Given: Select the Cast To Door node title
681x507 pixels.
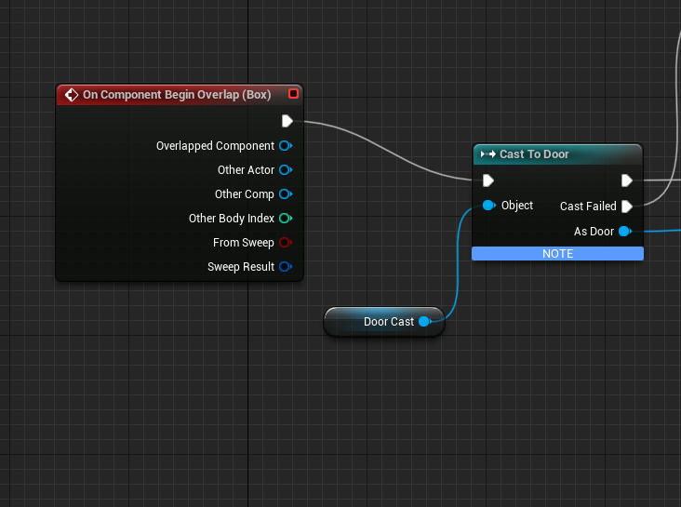Looking at the screenshot, I should point(534,154).
